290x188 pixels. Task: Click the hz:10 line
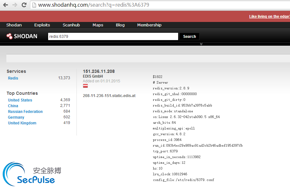coord(157,168)
